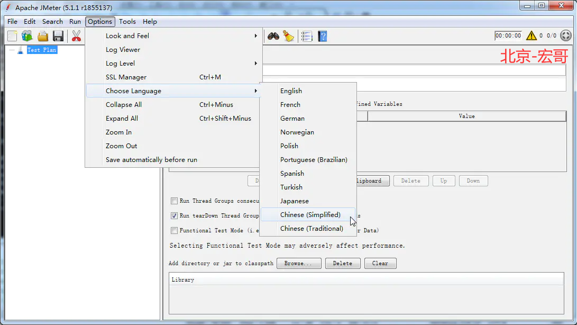The height and width of the screenshot is (325, 577).
Task: Click the Open file folder icon
Action: click(43, 36)
